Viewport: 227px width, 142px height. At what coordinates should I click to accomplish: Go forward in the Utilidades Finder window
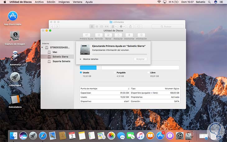[x=57, y=26]
